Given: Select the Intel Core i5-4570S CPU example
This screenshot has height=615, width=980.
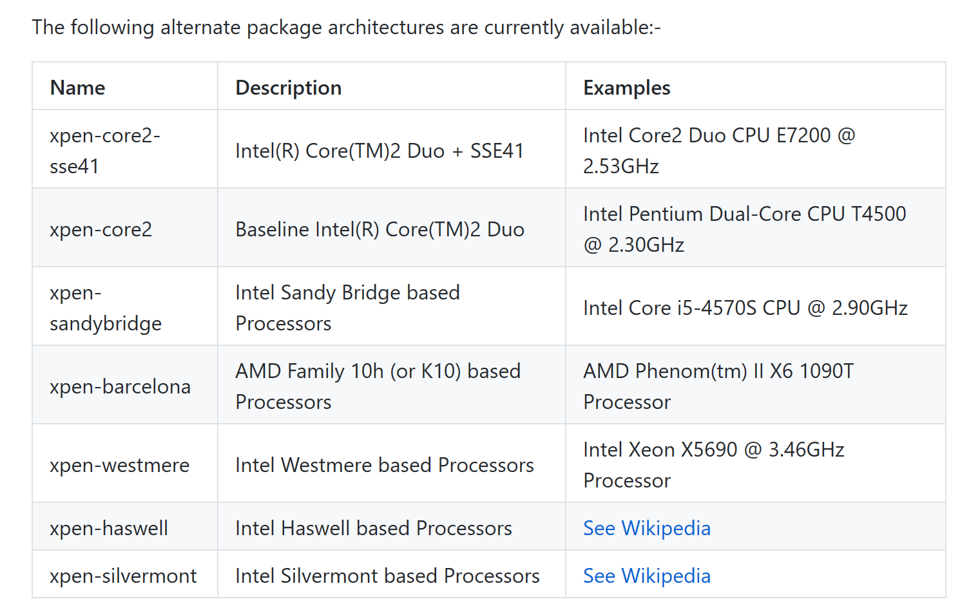Looking at the screenshot, I should 745,308.
